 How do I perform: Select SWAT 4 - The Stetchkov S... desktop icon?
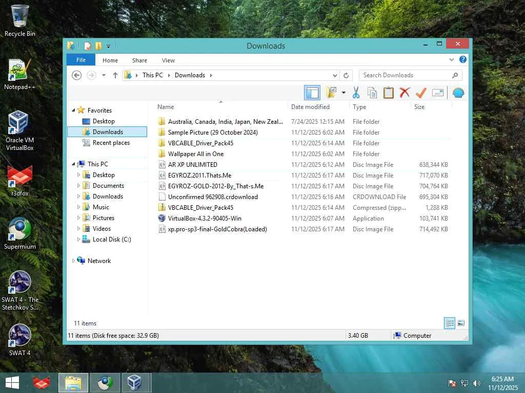(20, 291)
